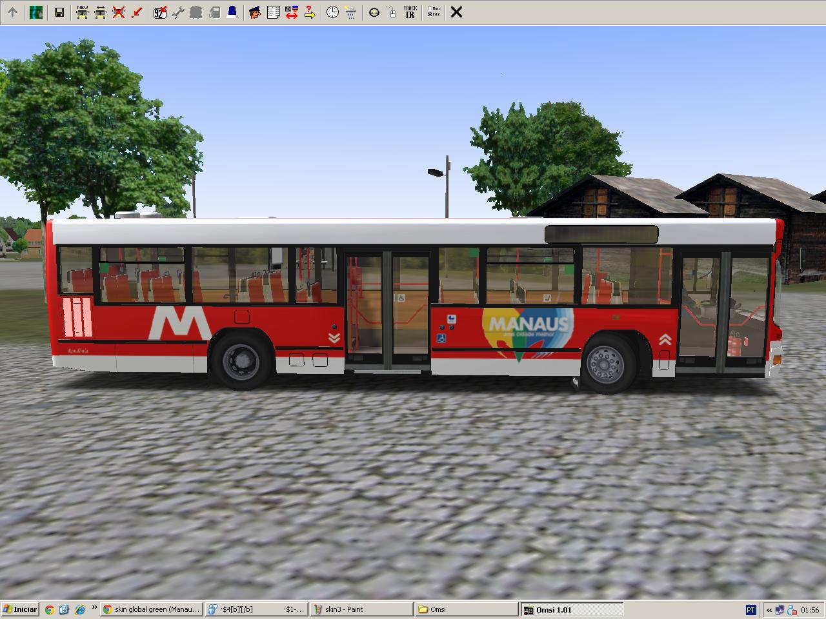This screenshot has height=619, width=826.
Task: Toggle the PC/AI driver control icon
Action: [x=291, y=12]
